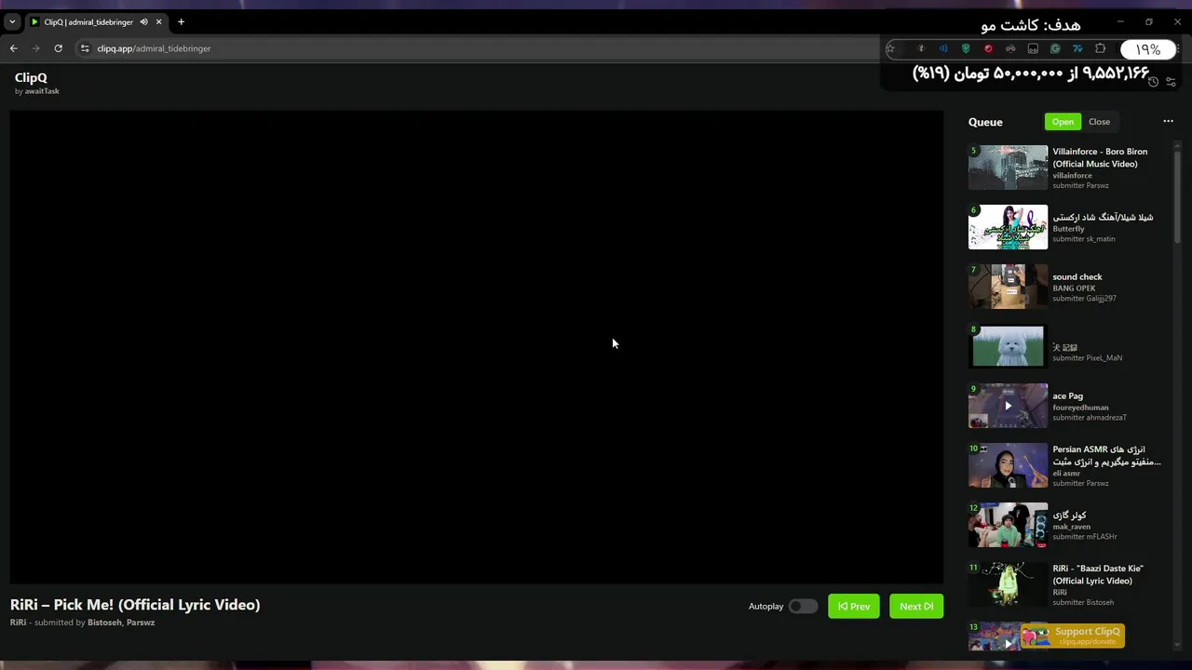Viewport: 1192px width, 670px height.
Task: Open the Extensions puzzle icon
Action: click(x=1100, y=48)
